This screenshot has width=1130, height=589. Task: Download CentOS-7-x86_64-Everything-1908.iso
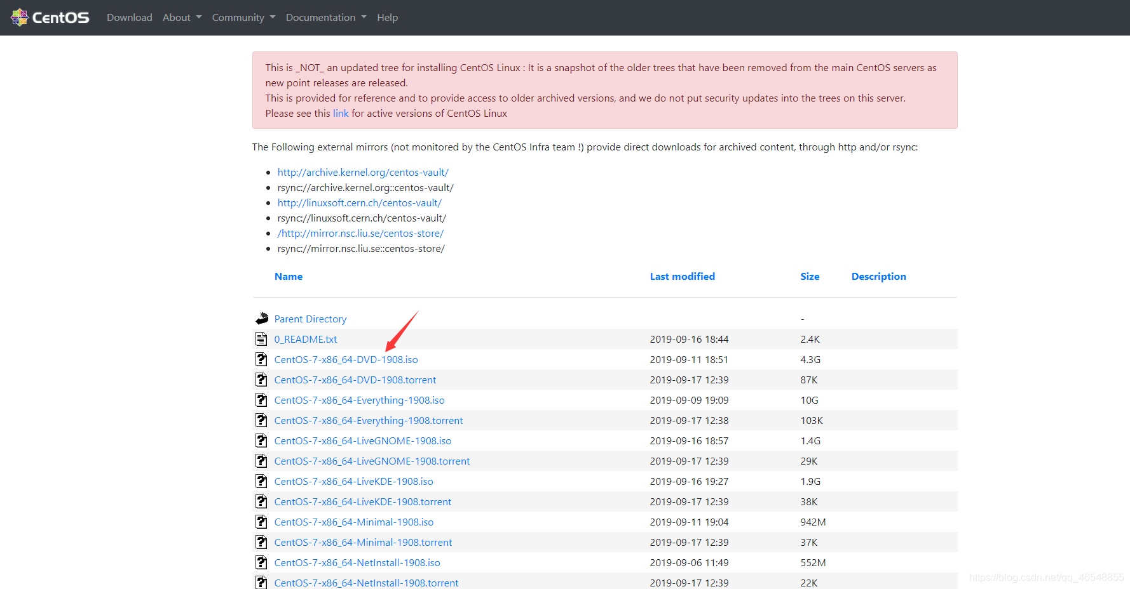coord(360,400)
